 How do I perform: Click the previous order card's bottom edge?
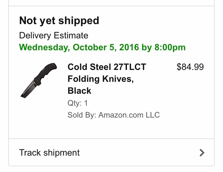[x=111, y=6]
